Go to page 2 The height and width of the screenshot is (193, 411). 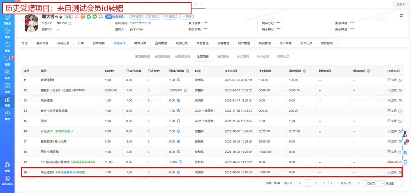point(316,183)
